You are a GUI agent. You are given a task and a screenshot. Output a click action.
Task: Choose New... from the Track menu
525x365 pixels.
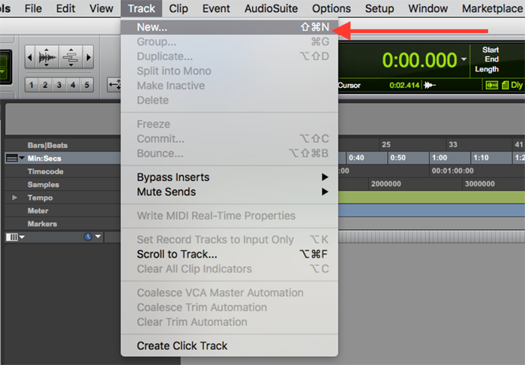click(x=152, y=27)
